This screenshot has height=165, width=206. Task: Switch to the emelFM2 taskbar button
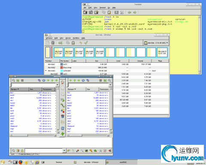[122, 162]
